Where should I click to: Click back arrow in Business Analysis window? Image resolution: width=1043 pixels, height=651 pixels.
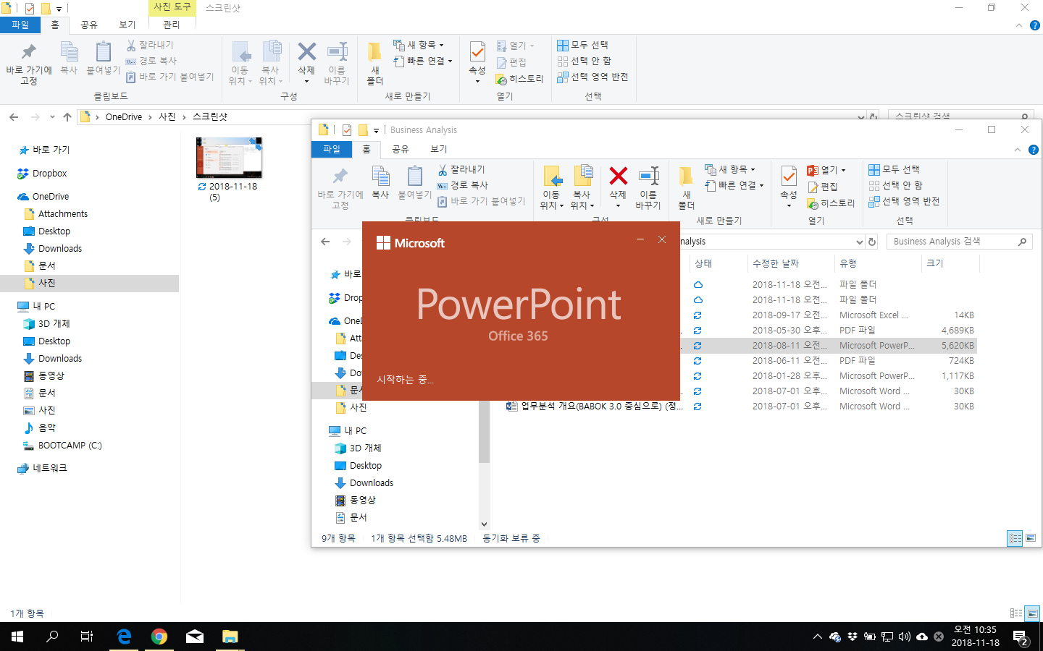pyautogui.click(x=325, y=242)
